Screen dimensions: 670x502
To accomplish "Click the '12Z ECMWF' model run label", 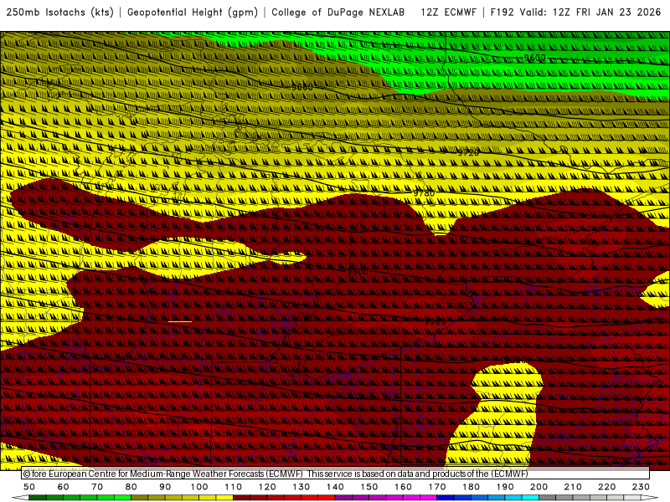I will click(448, 13).
